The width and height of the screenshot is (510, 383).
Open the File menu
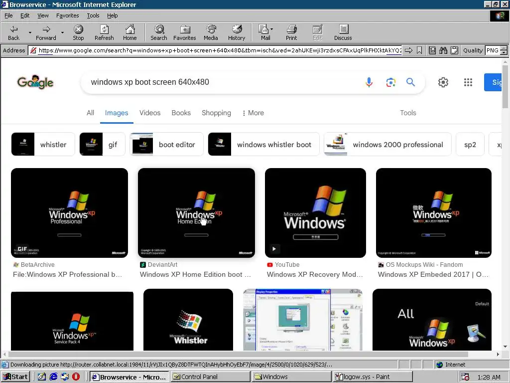(8, 15)
